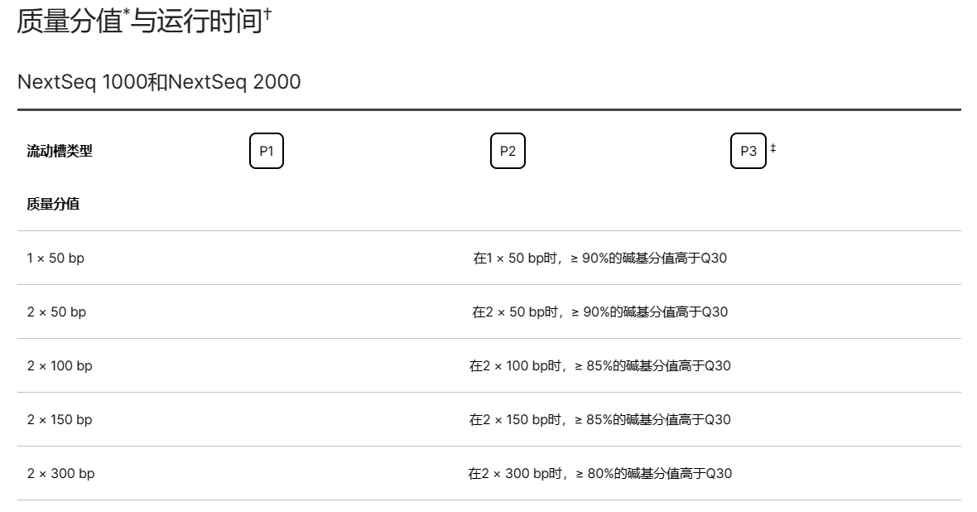The image size is (977, 512).
Task: Select the P2 flow cell badge
Action: (x=508, y=151)
